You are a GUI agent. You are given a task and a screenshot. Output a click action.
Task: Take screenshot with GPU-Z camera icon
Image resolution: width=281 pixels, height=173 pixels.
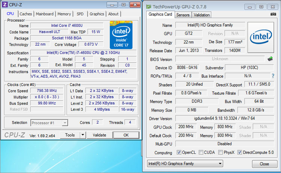[x=273, y=14]
